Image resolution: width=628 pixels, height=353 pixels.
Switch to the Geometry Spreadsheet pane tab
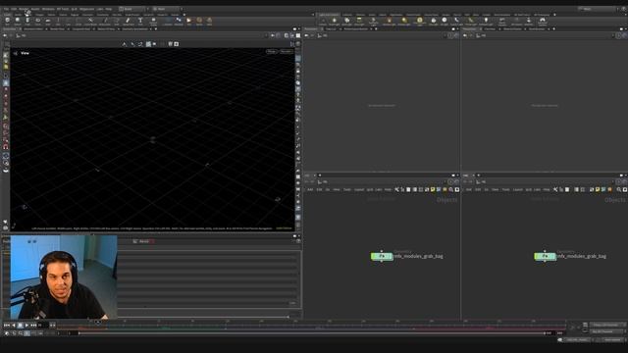(x=135, y=28)
